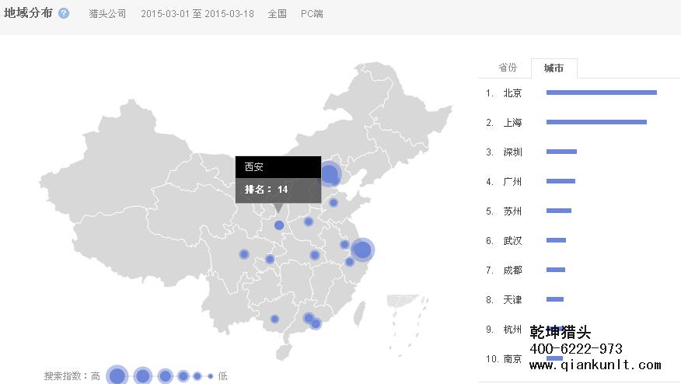Image resolution: width=681 pixels, height=384 pixels.
Task: Click the Chengdu bubble on the map
Action: (244, 254)
